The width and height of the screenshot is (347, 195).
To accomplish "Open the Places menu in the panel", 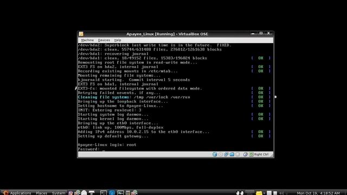I will click(x=41, y=193).
